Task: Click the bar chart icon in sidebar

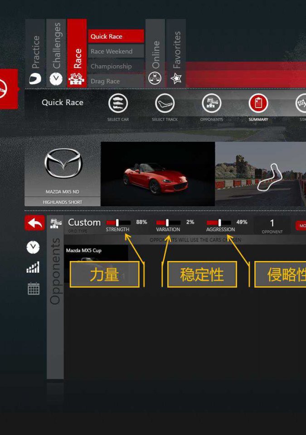Action: (x=33, y=267)
